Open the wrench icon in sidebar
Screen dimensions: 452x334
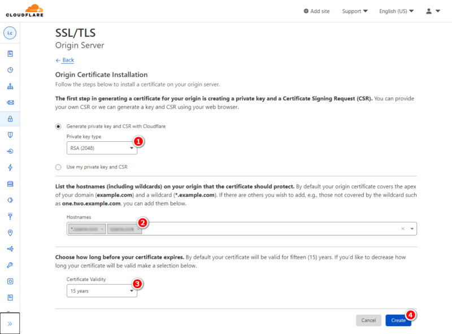(10, 265)
